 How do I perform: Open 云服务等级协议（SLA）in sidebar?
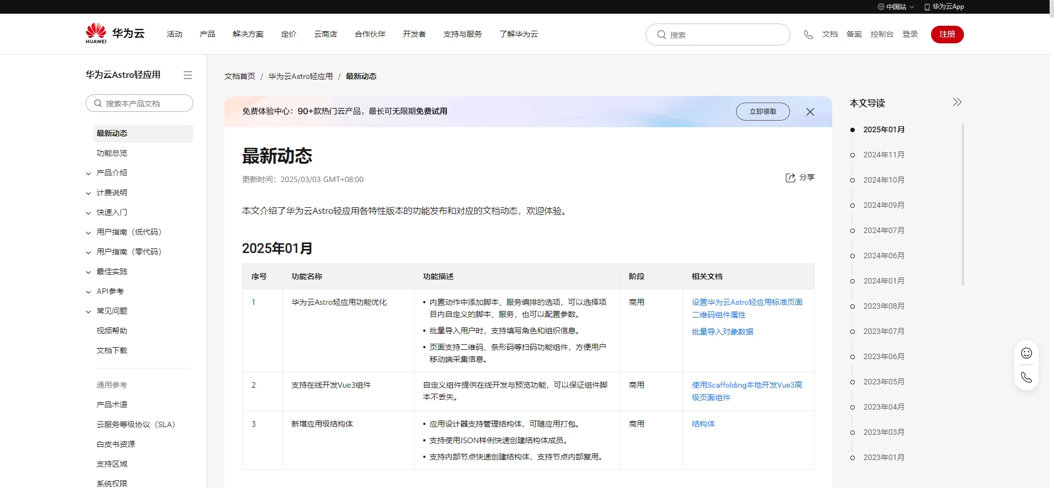(136, 425)
